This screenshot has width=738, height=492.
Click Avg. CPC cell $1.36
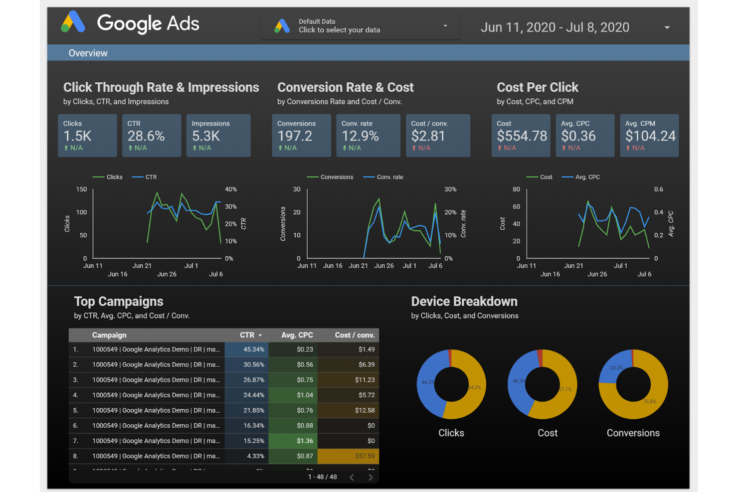click(x=293, y=441)
